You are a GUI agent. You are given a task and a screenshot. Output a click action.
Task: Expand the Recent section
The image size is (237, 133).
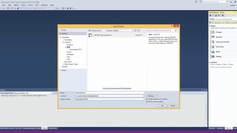pyautogui.click(x=60, y=30)
